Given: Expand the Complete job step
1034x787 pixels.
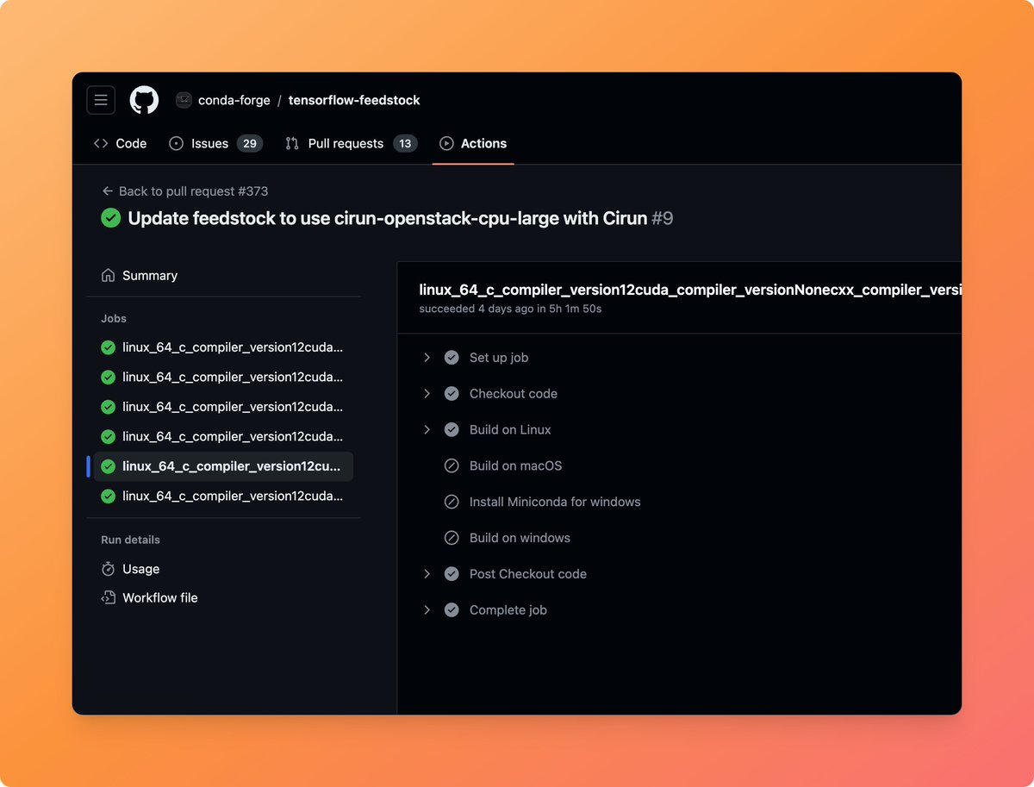Looking at the screenshot, I should coord(427,609).
